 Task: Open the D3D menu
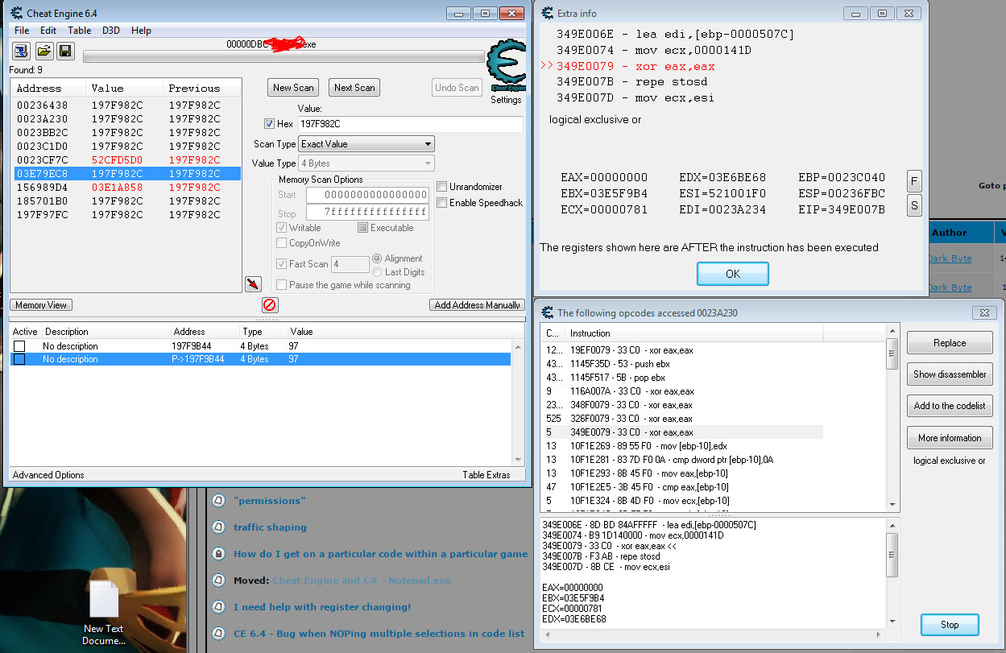click(110, 31)
